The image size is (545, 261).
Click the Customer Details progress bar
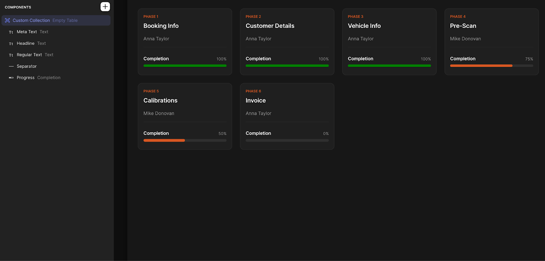click(287, 66)
